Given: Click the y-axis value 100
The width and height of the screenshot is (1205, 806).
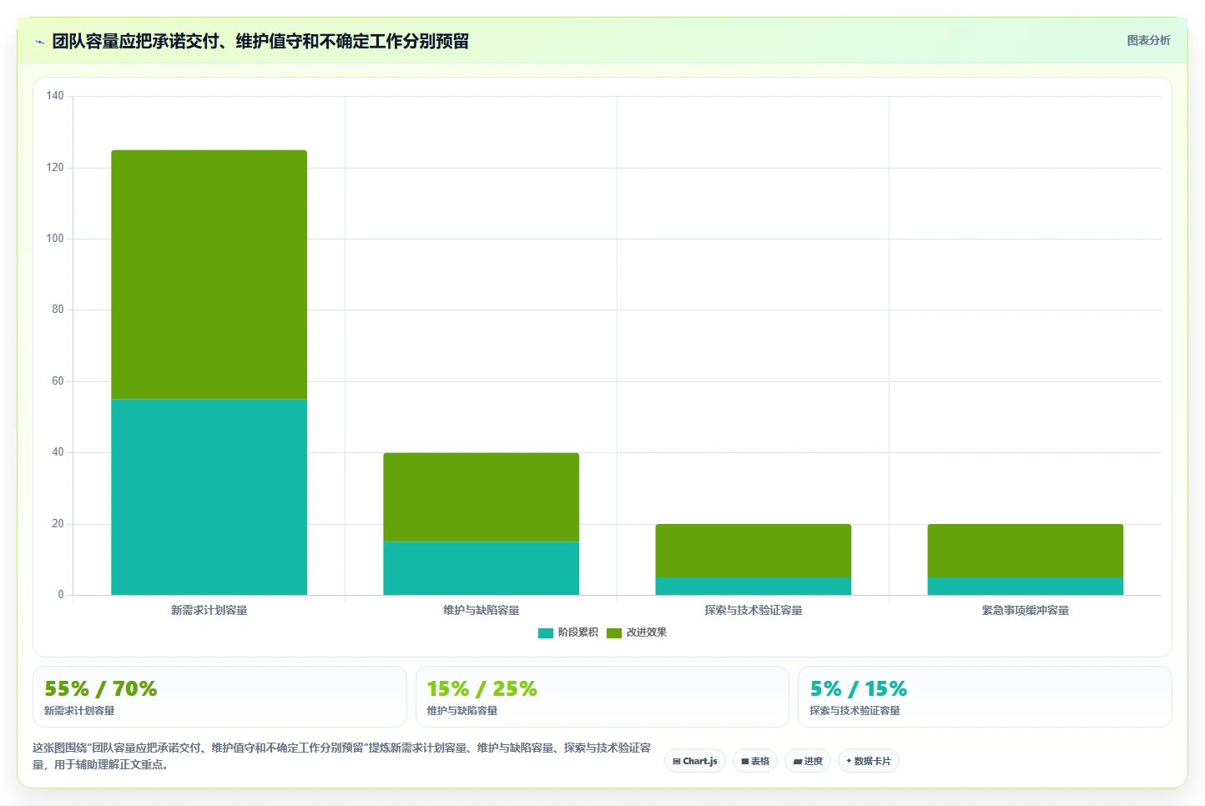Looking at the screenshot, I should tap(55, 239).
